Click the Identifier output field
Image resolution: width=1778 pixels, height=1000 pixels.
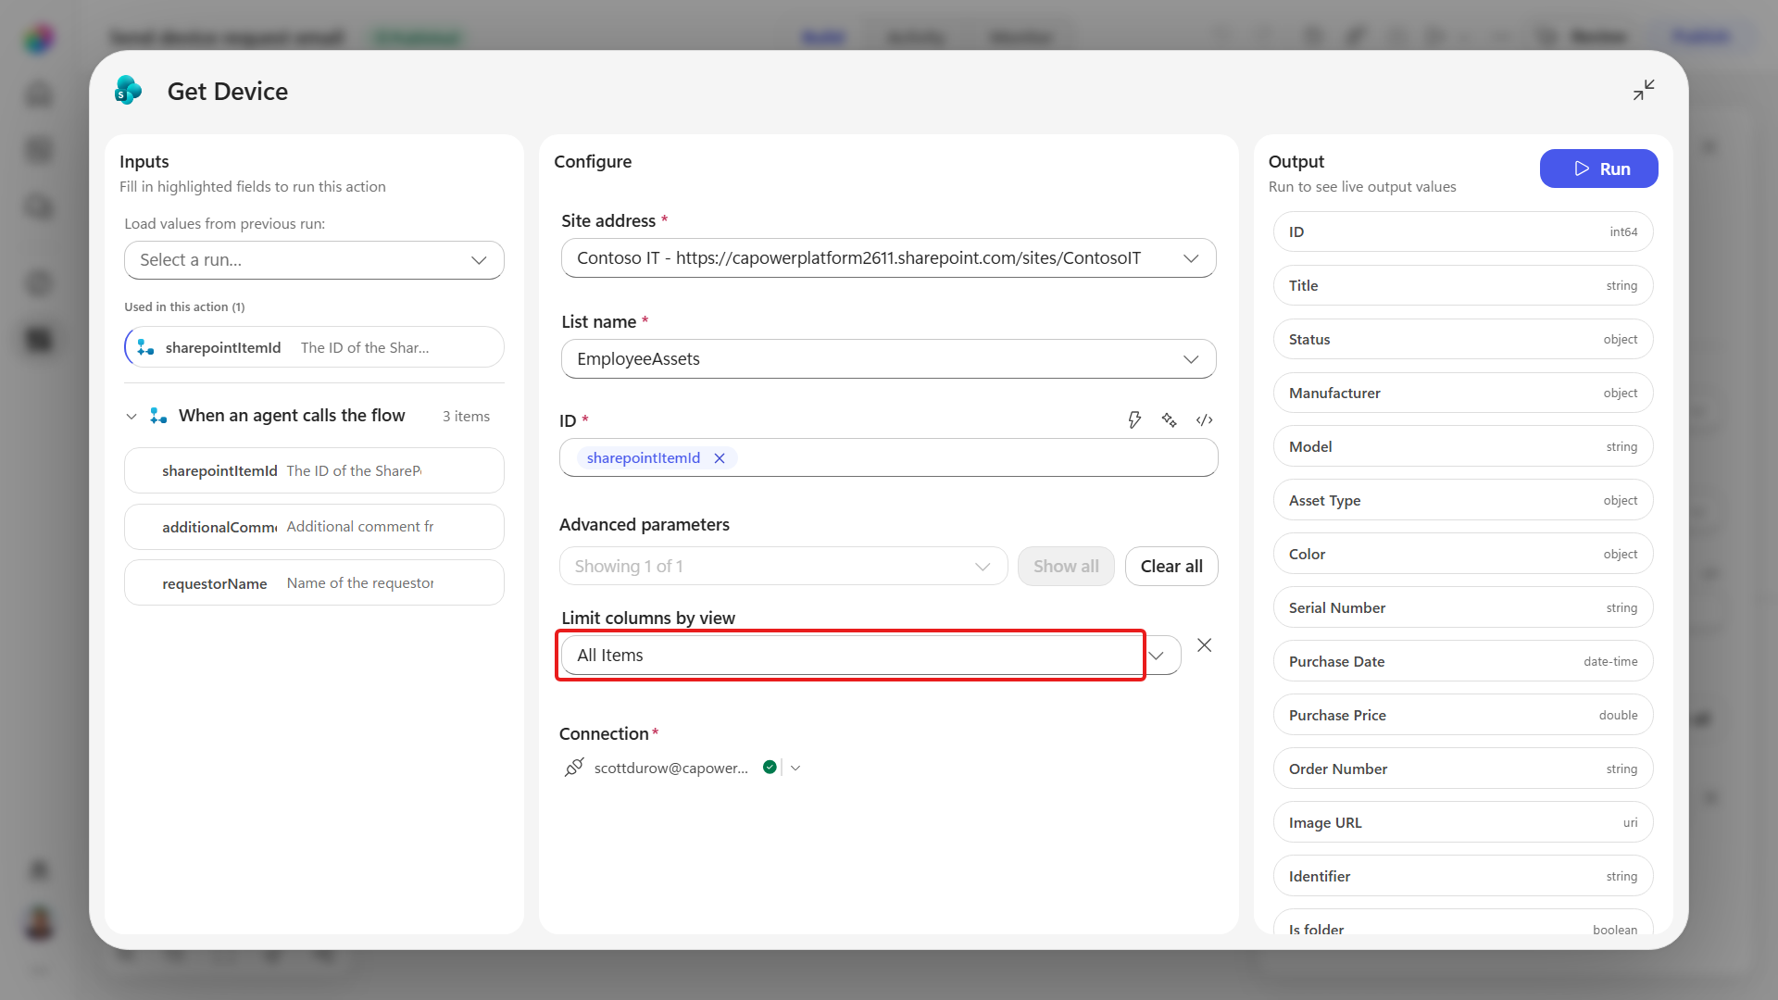(x=1462, y=876)
